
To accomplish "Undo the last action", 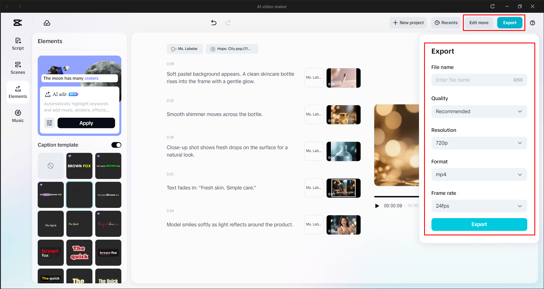I will point(214,23).
